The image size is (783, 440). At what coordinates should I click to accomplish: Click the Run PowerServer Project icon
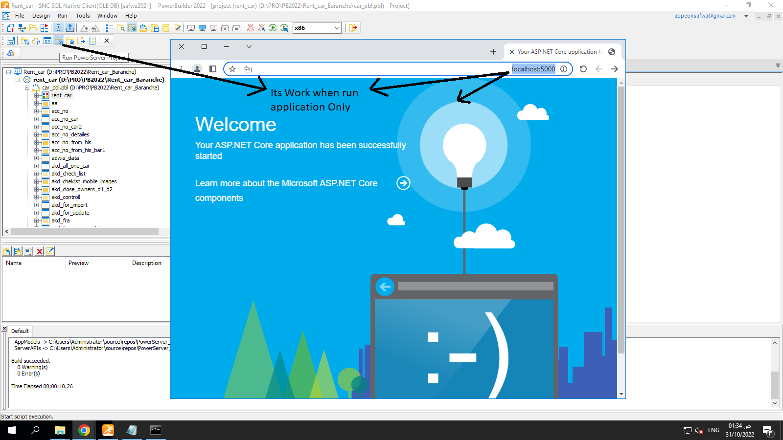coord(59,41)
